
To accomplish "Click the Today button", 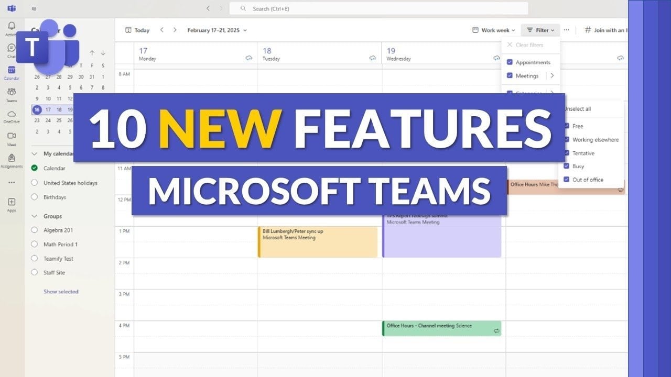I will [x=138, y=30].
